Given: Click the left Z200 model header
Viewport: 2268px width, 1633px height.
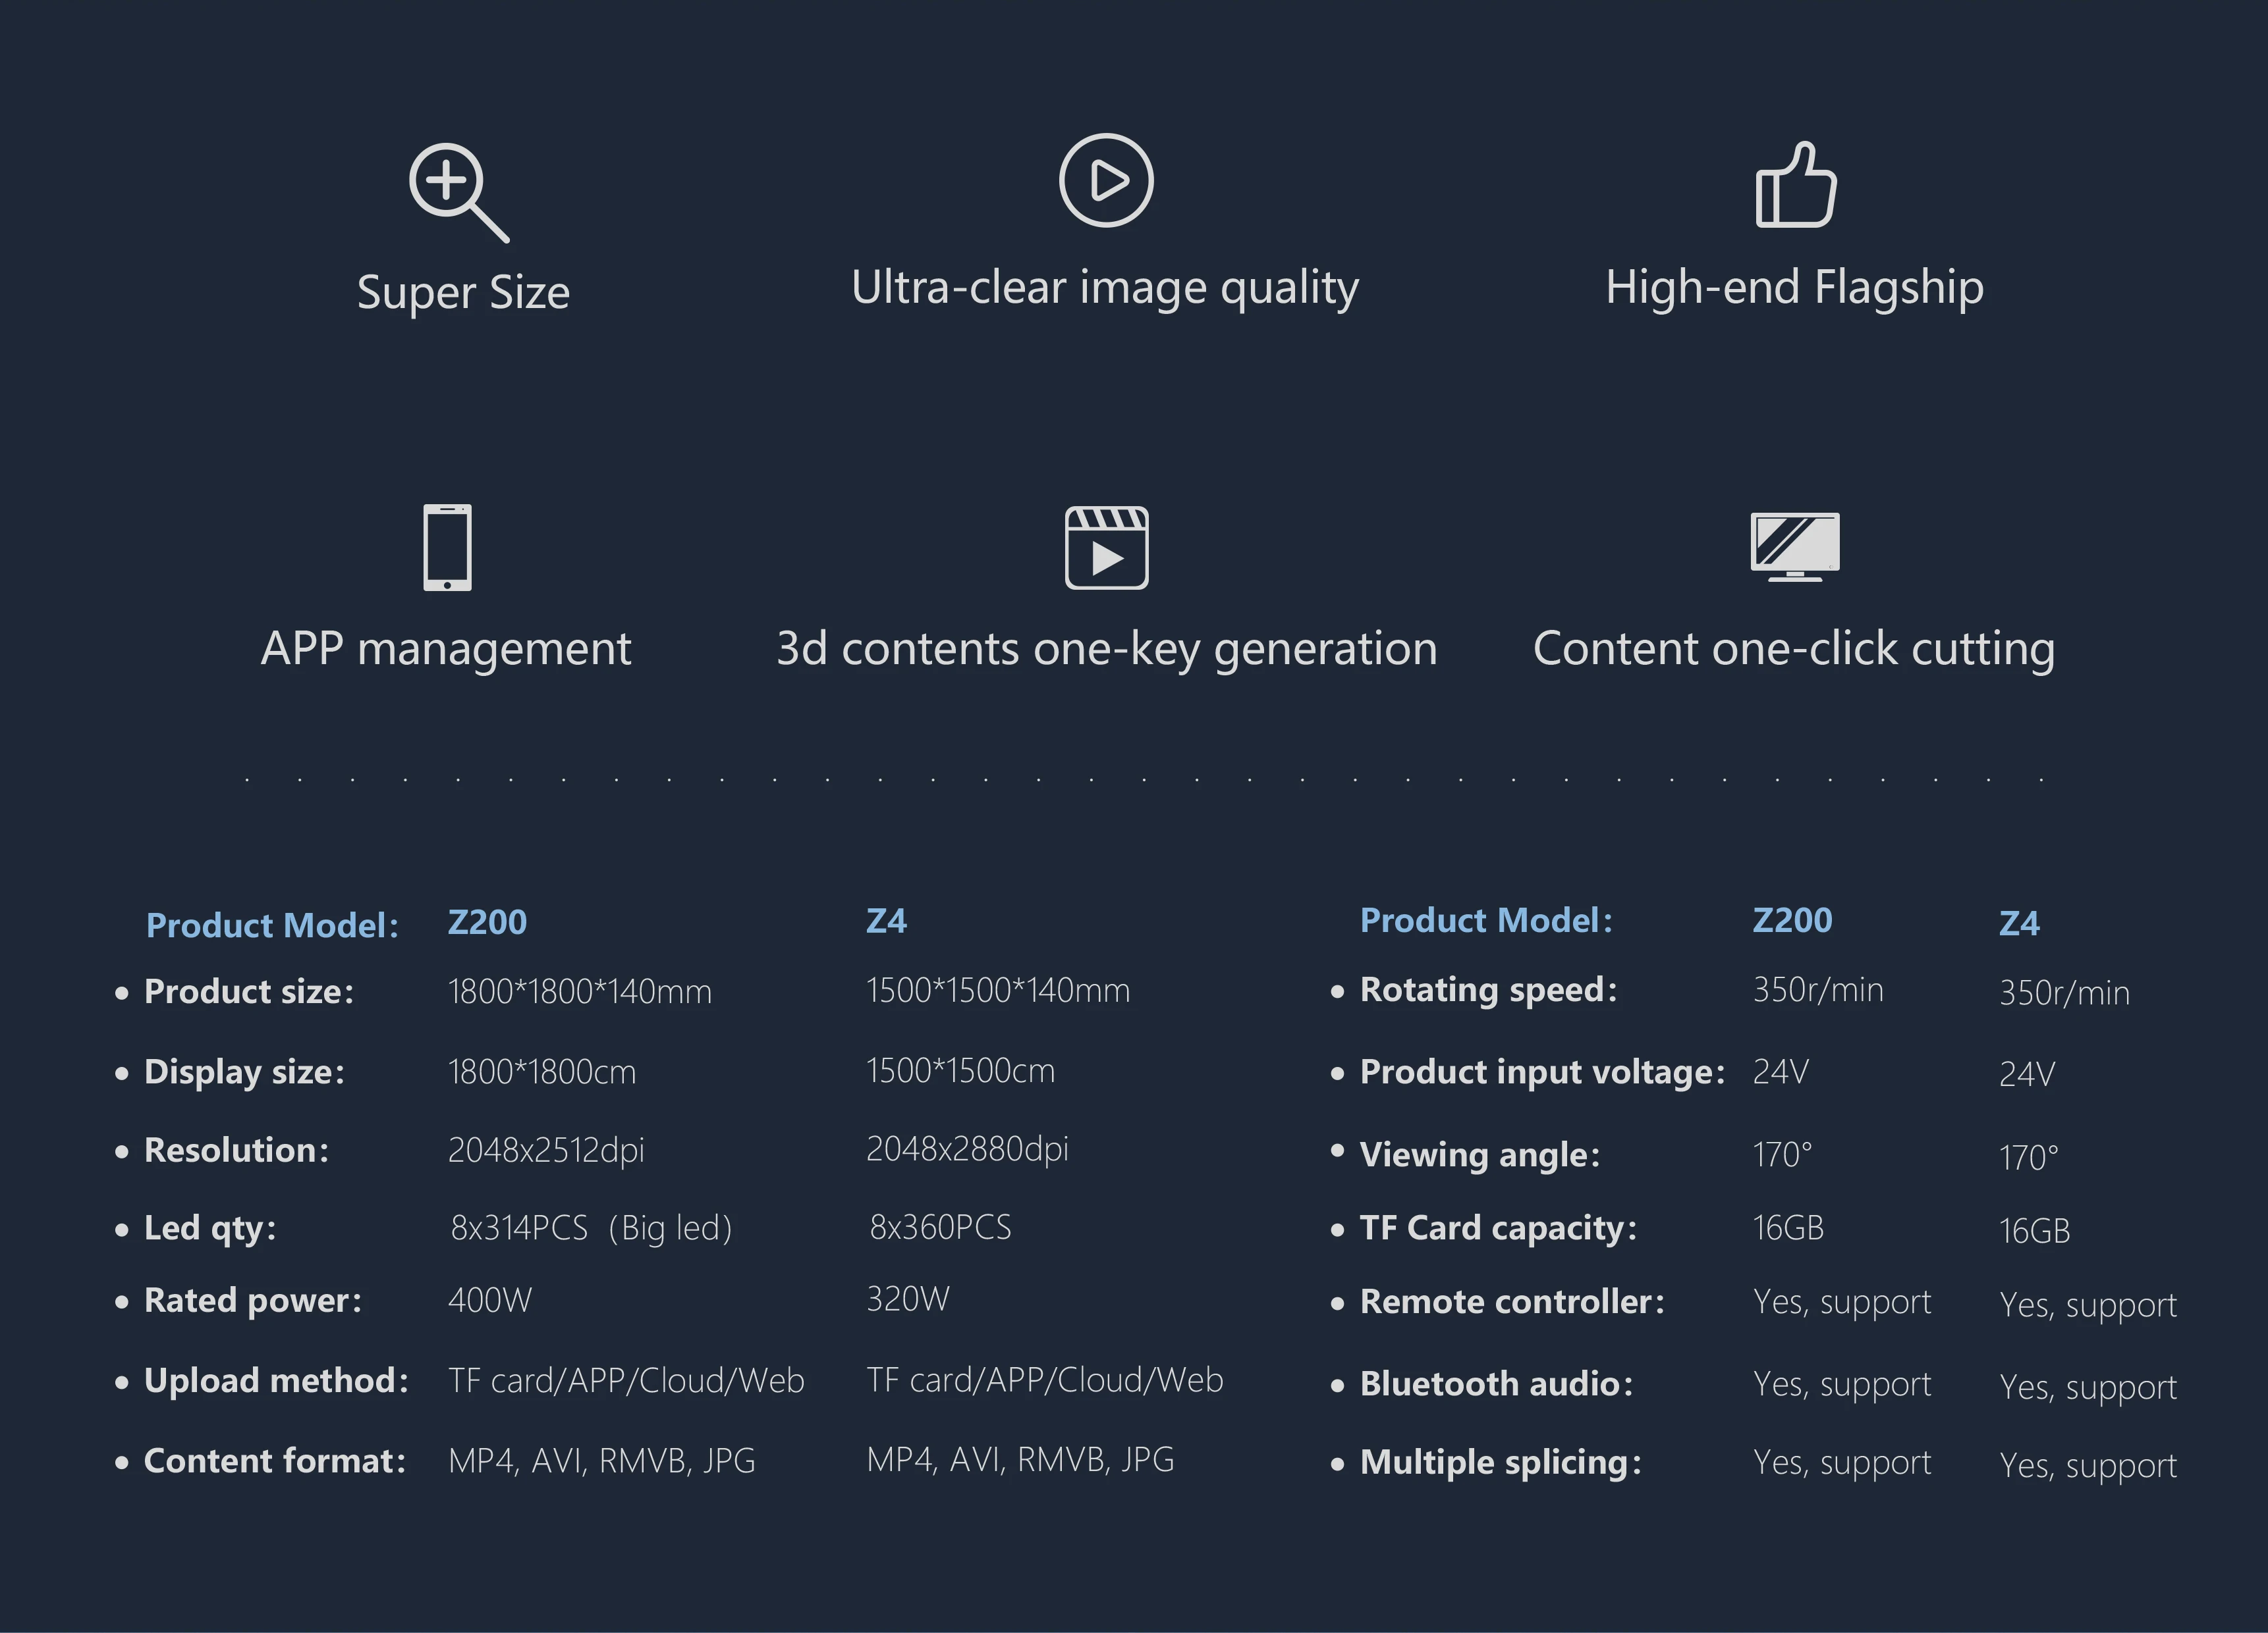Looking at the screenshot, I should [487, 921].
